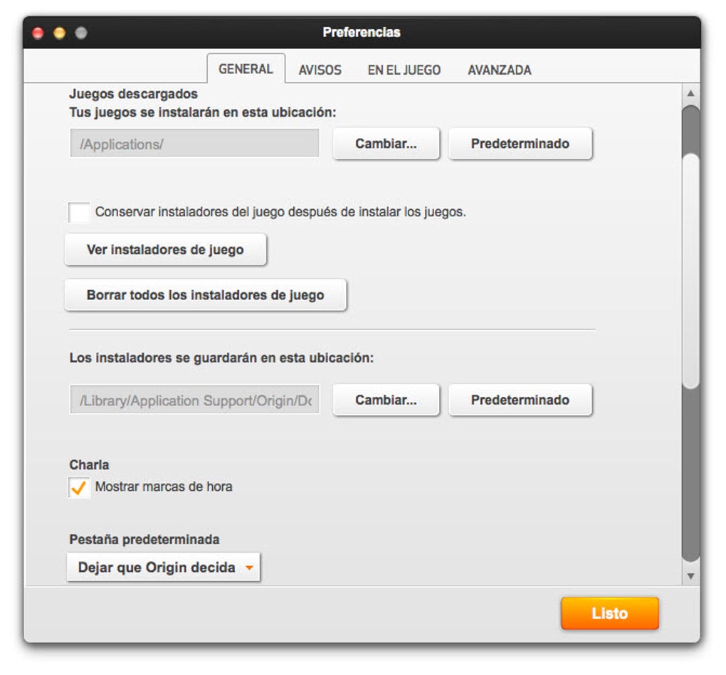Switch to the AVISOS tab
This screenshot has height=675, width=726.
pos(319,70)
